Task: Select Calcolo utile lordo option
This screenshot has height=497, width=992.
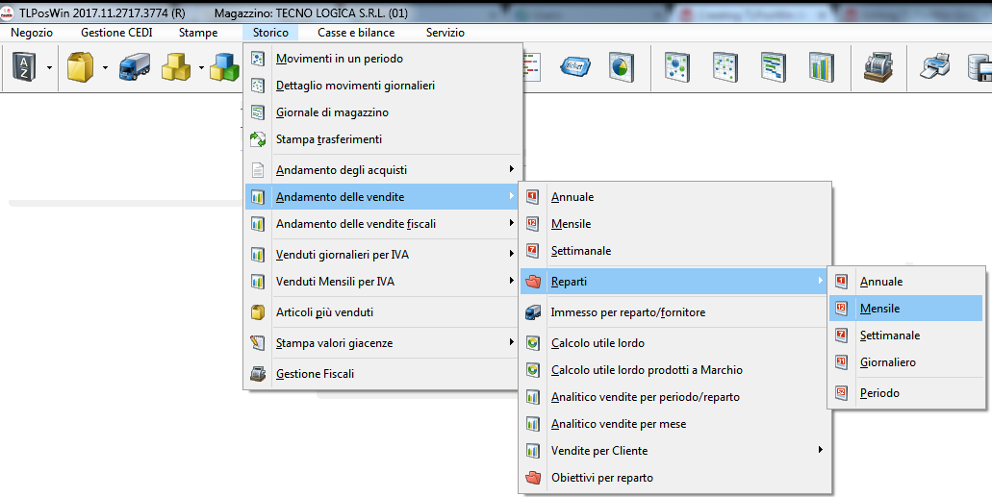Action: click(598, 343)
